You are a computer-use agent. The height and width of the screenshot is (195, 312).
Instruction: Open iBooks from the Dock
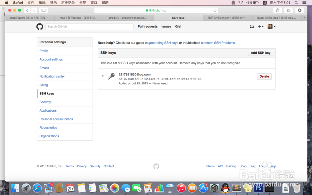(x=192, y=188)
